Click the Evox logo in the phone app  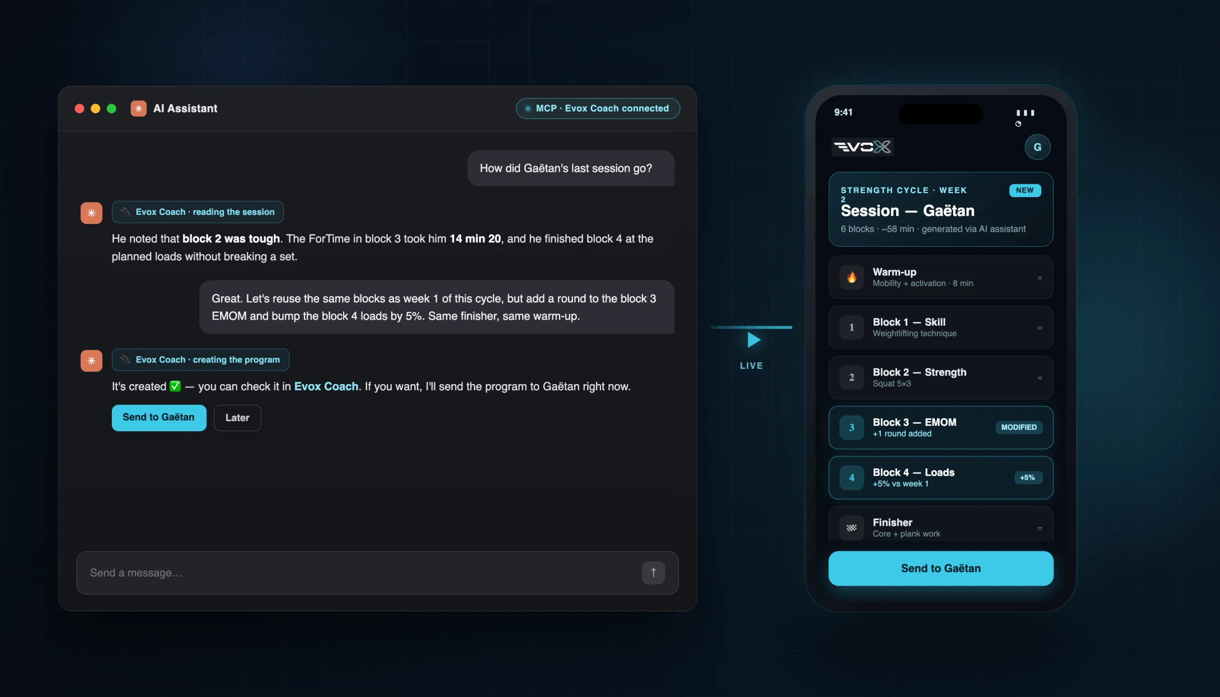click(x=863, y=147)
